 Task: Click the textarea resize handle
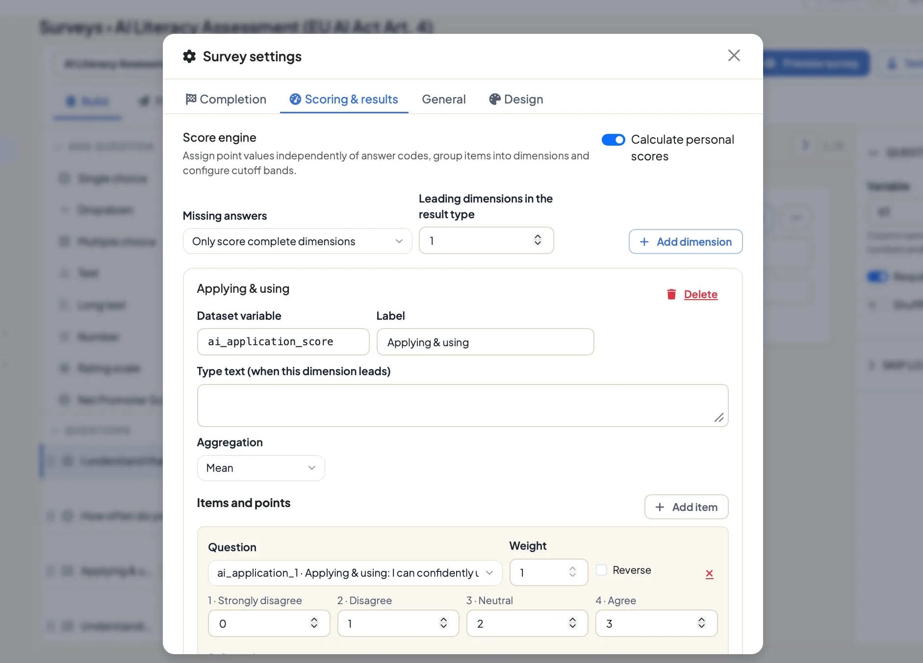719,418
